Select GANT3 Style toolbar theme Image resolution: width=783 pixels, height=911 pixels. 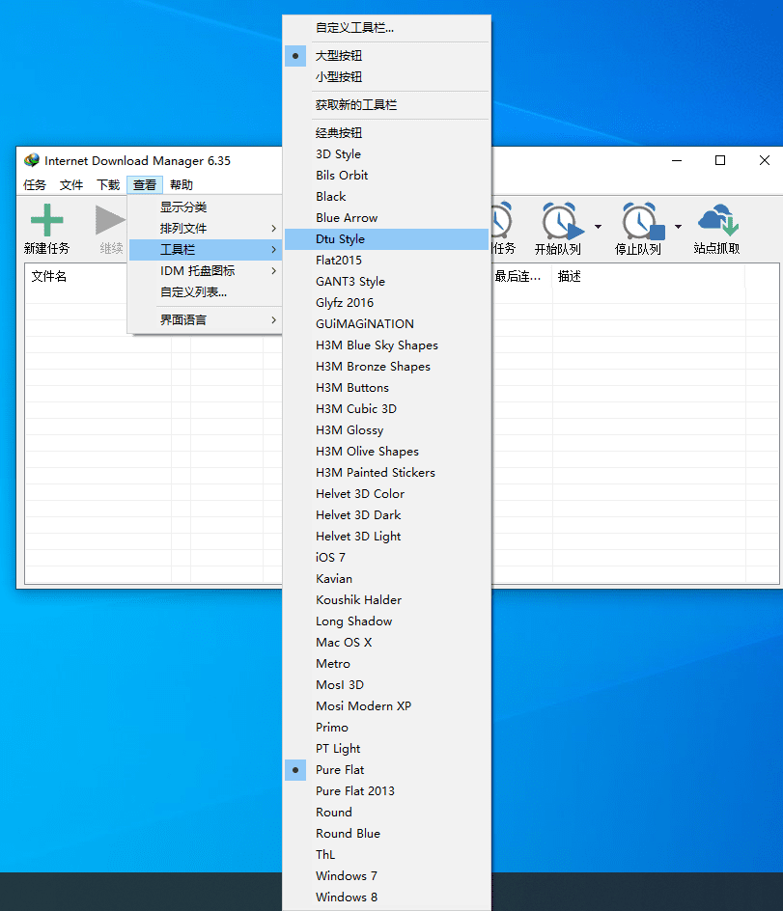click(386, 281)
